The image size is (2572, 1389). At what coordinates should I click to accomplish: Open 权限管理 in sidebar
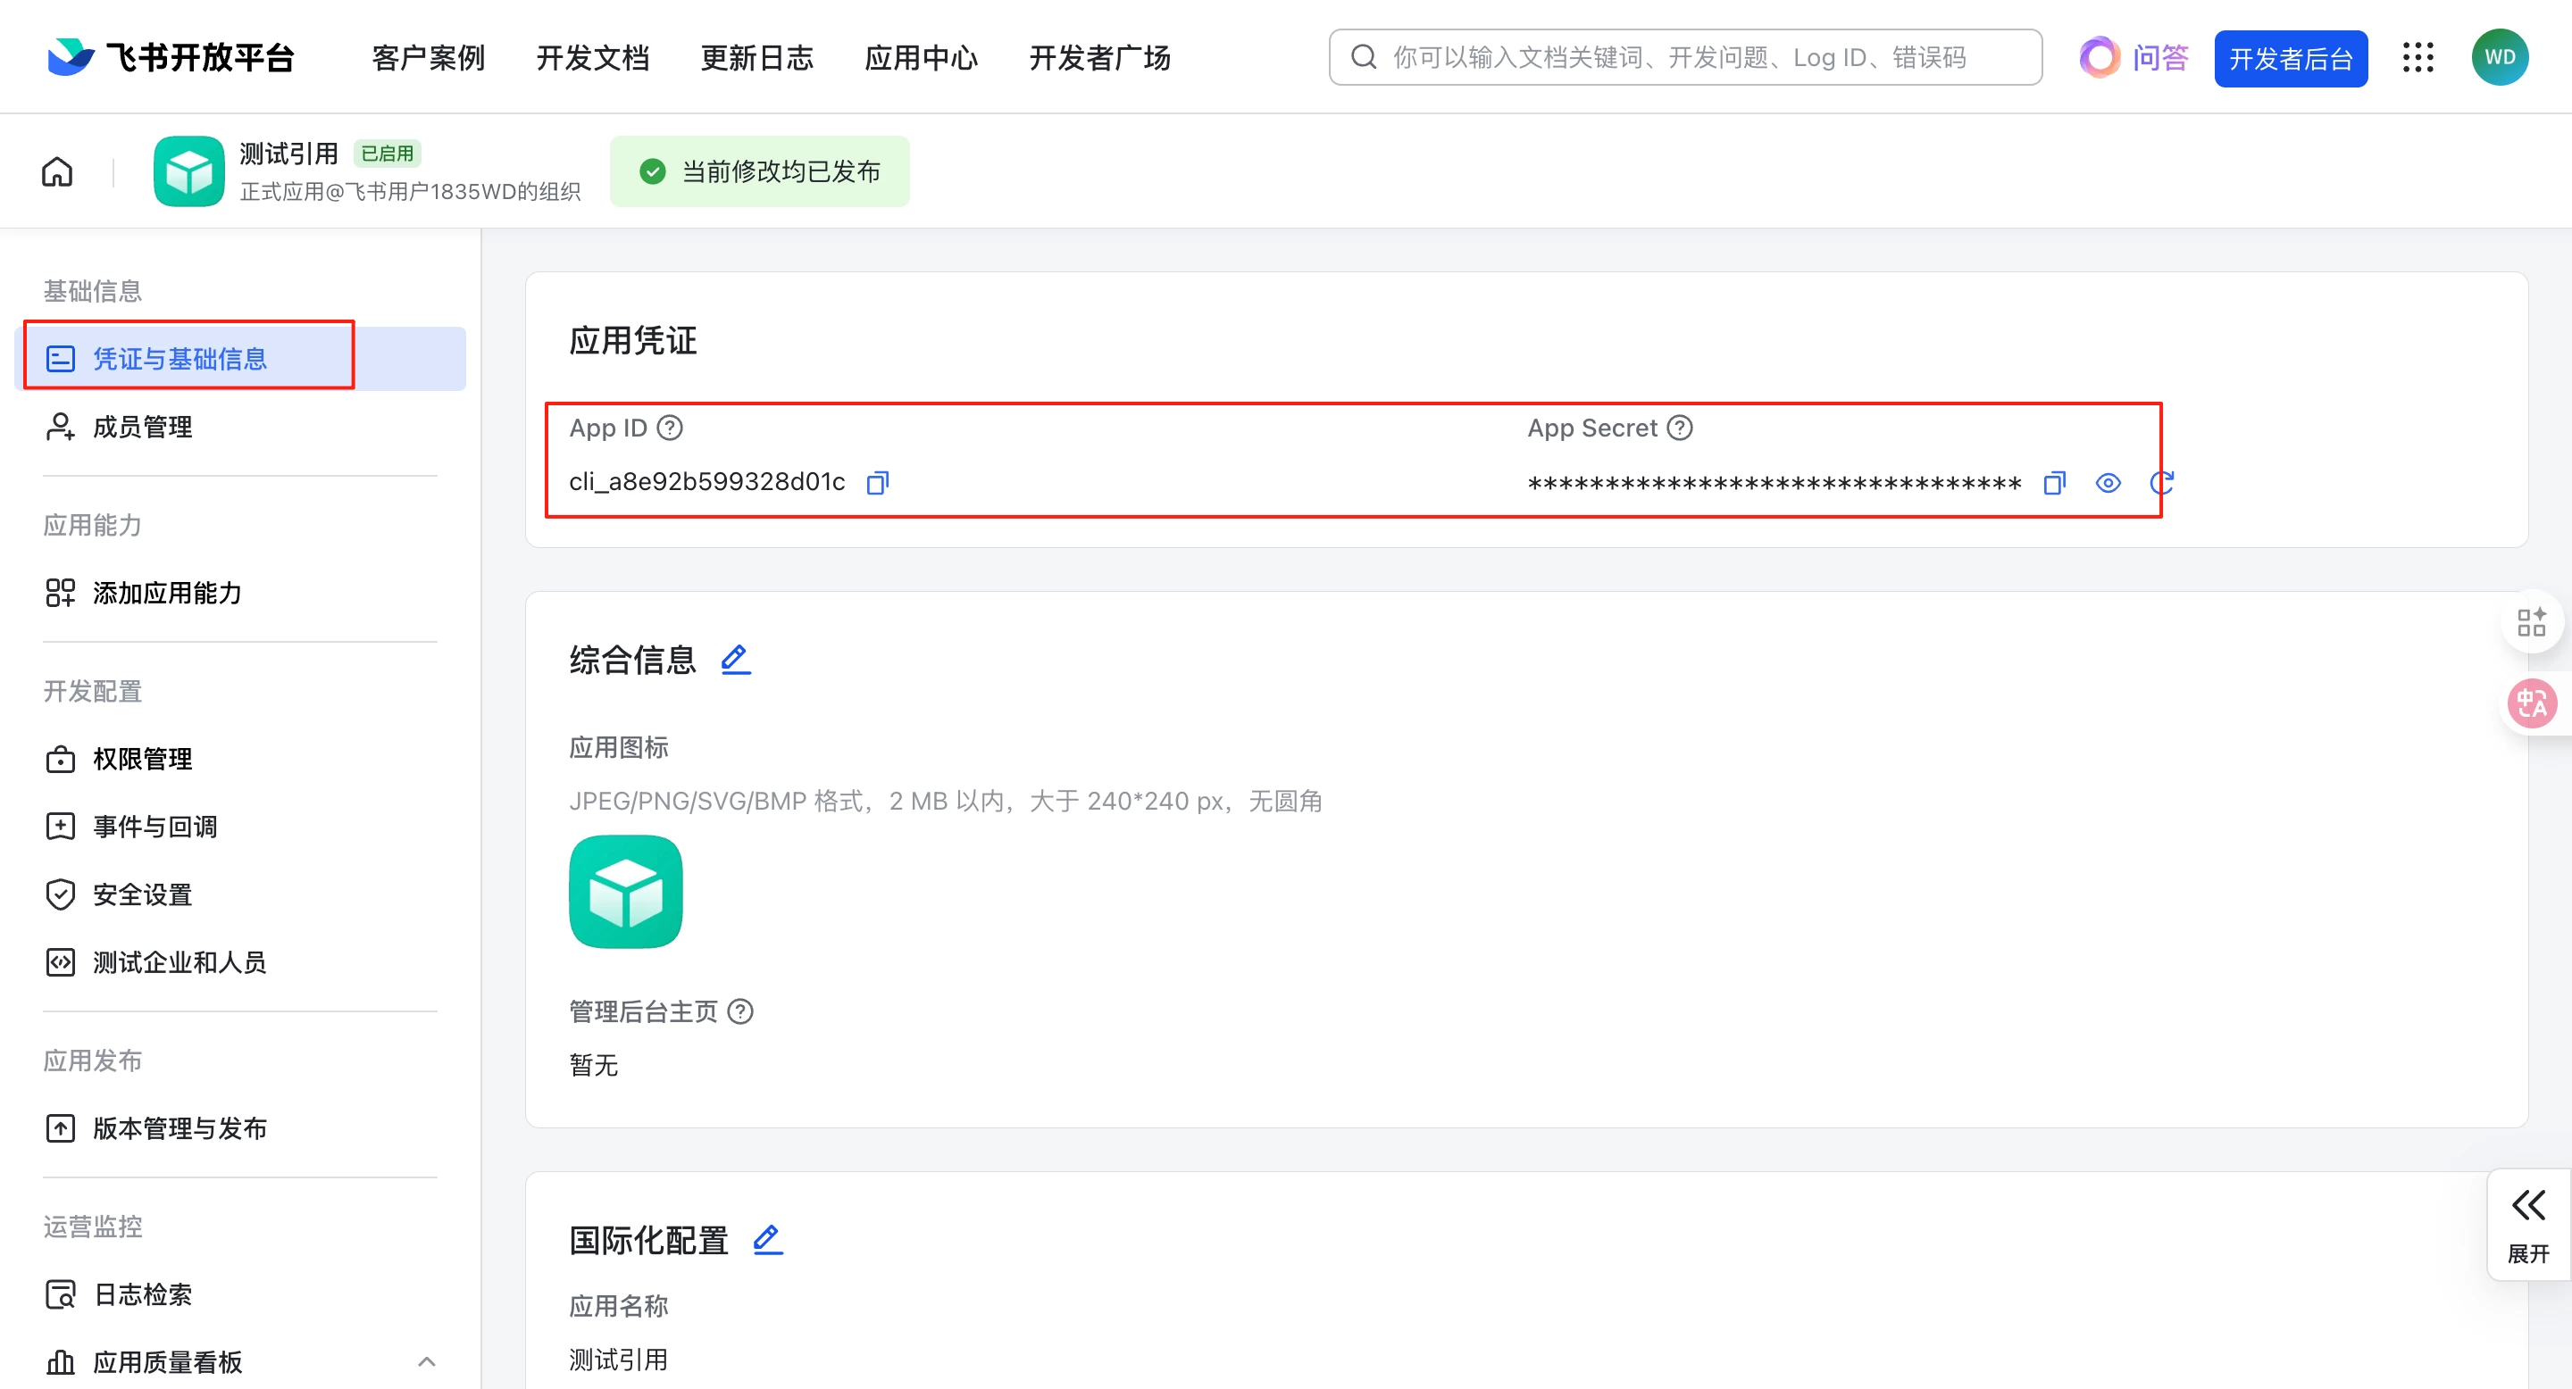tap(143, 760)
